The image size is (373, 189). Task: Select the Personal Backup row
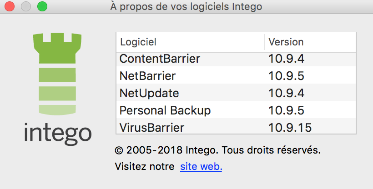[x=236, y=110]
